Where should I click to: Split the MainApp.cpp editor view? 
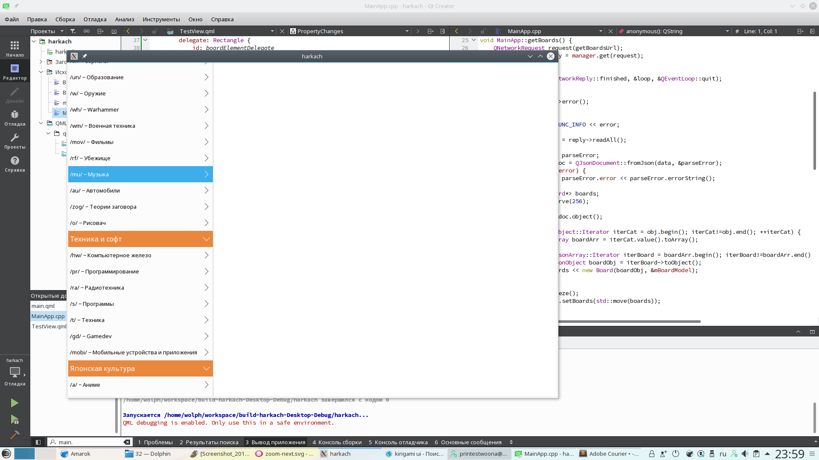[x=800, y=31]
